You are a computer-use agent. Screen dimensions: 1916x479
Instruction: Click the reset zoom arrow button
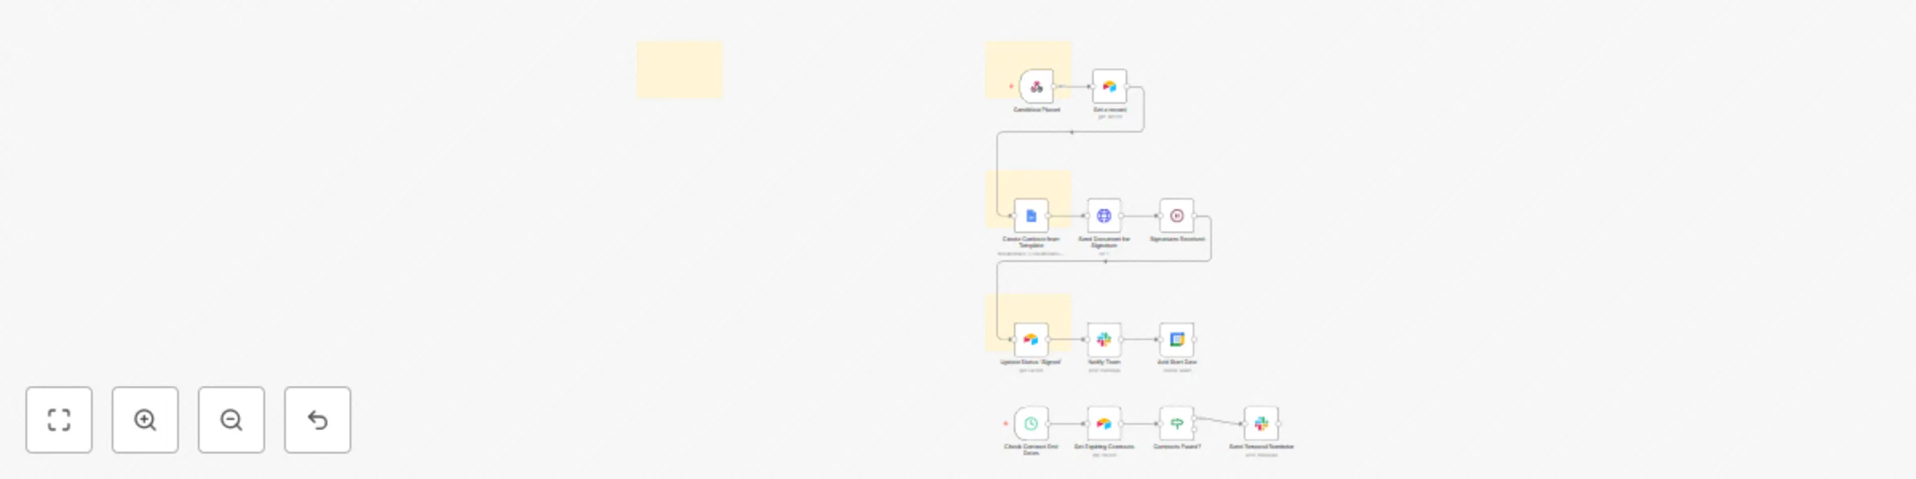[318, 420]
